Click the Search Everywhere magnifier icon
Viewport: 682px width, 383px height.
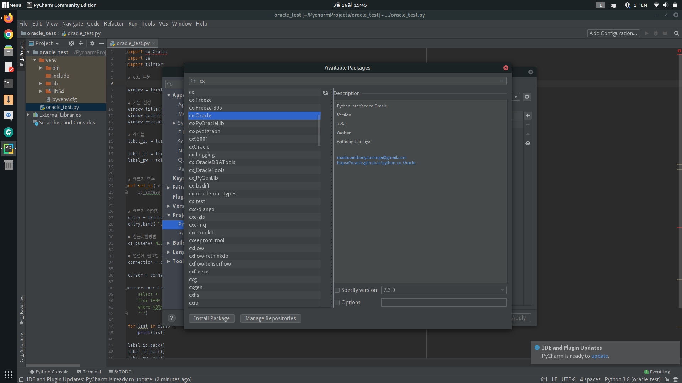tap(677, 33)
